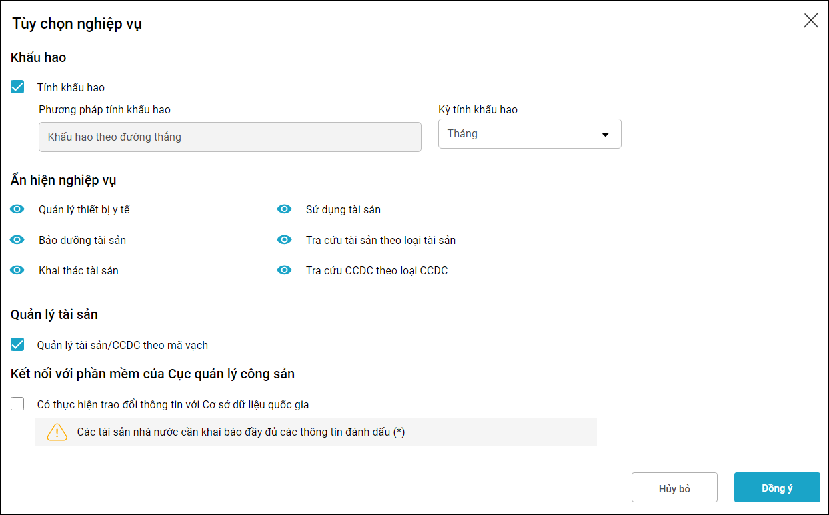Click the Khai thác tài sản label
Image resolution: width=829 pixels, height=515 pixels.
(x=79, y=270)
